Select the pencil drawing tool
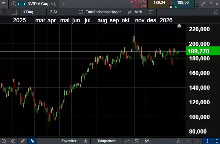The width and height of the screenshot is (220, 144). 22,141
